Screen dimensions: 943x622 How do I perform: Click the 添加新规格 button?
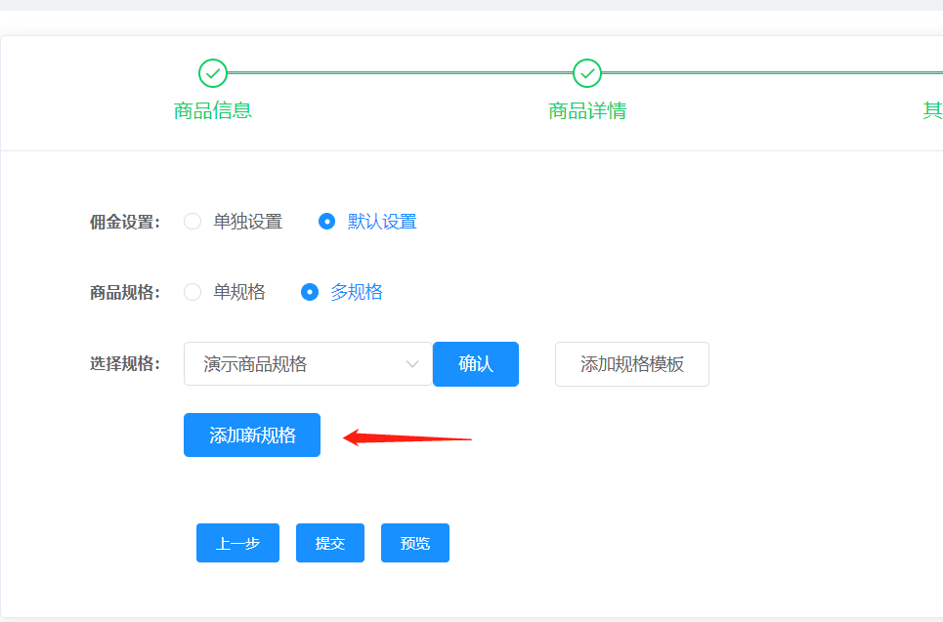tap(252, 435)
